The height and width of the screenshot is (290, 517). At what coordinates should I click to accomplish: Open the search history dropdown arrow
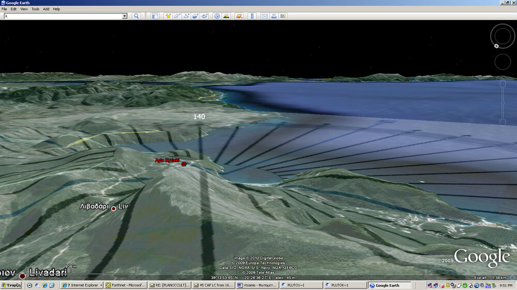(125, 16)
